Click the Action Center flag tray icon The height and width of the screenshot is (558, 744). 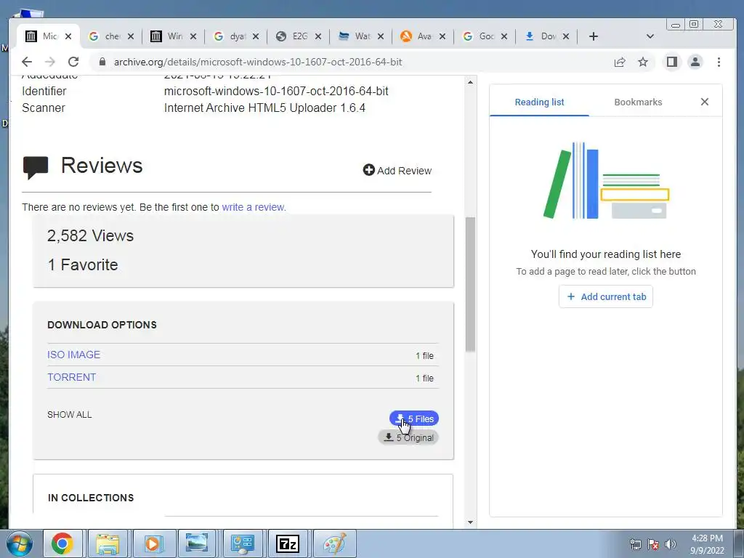(653, 544)
